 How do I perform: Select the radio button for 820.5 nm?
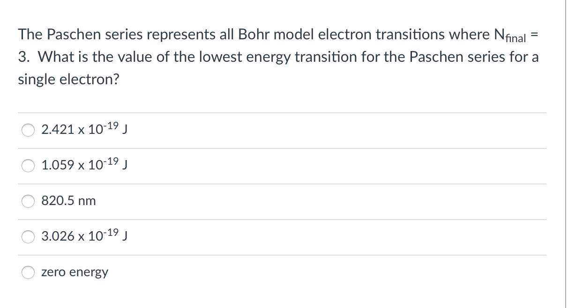pyautogui.click(x=28, y=200)
